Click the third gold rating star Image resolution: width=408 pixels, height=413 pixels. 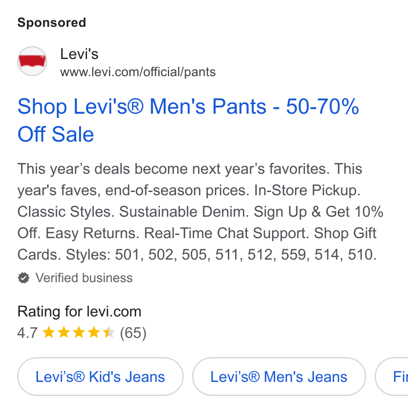click(79, 333)
